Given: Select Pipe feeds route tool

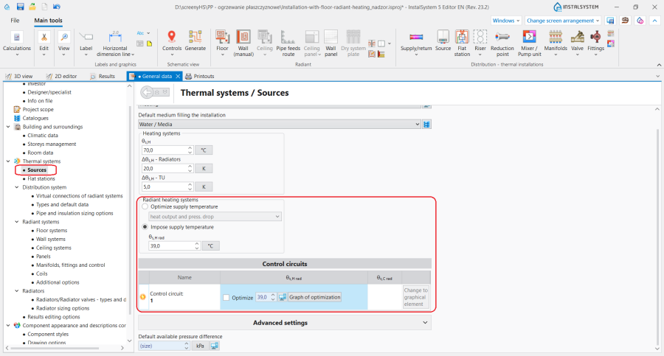Looking at the screenshot, I should click(x=288, y=43).
